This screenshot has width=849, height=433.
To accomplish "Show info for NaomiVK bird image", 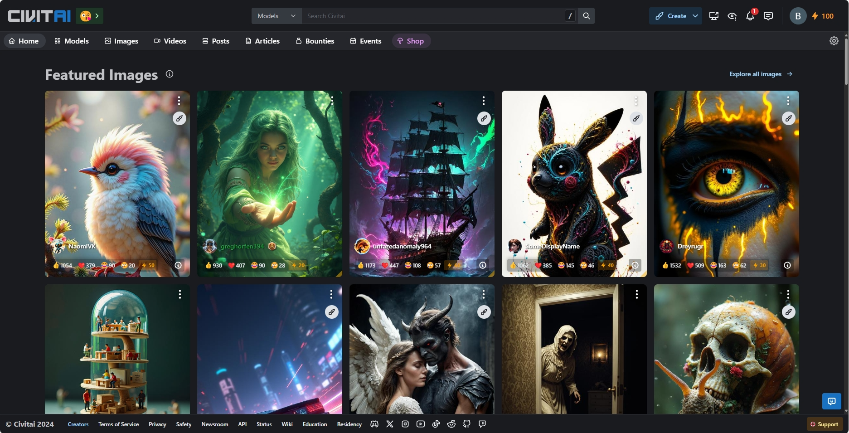I will 179,265.
